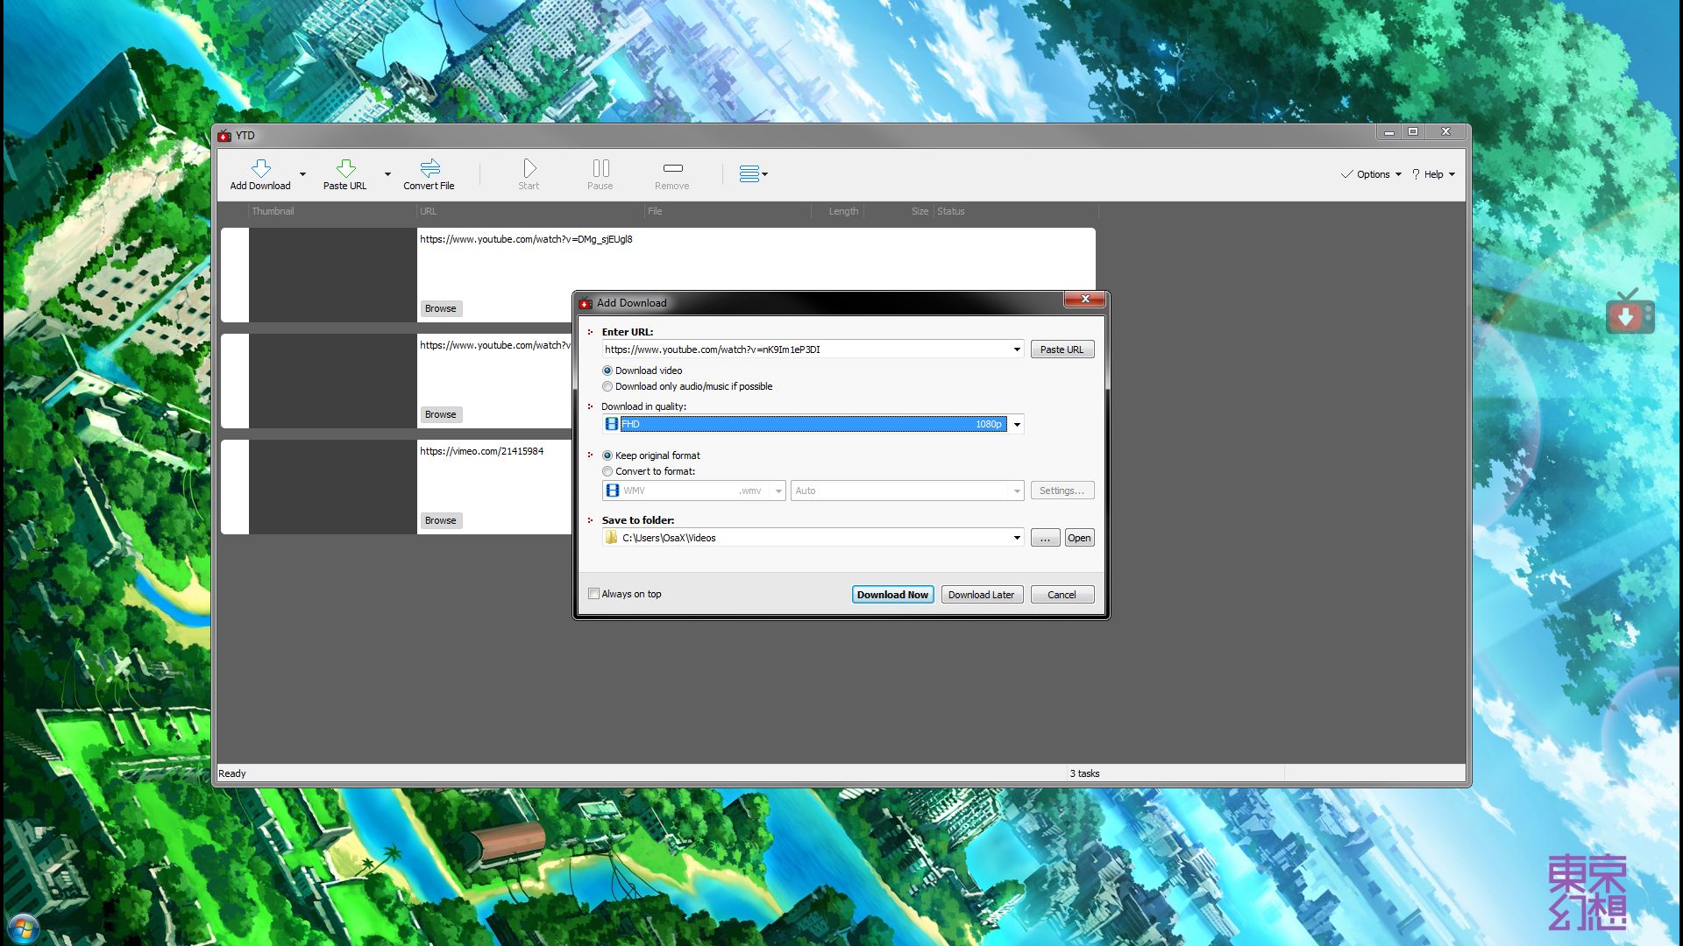Click Browse next to the Vimeo entry

pos(440,520)
